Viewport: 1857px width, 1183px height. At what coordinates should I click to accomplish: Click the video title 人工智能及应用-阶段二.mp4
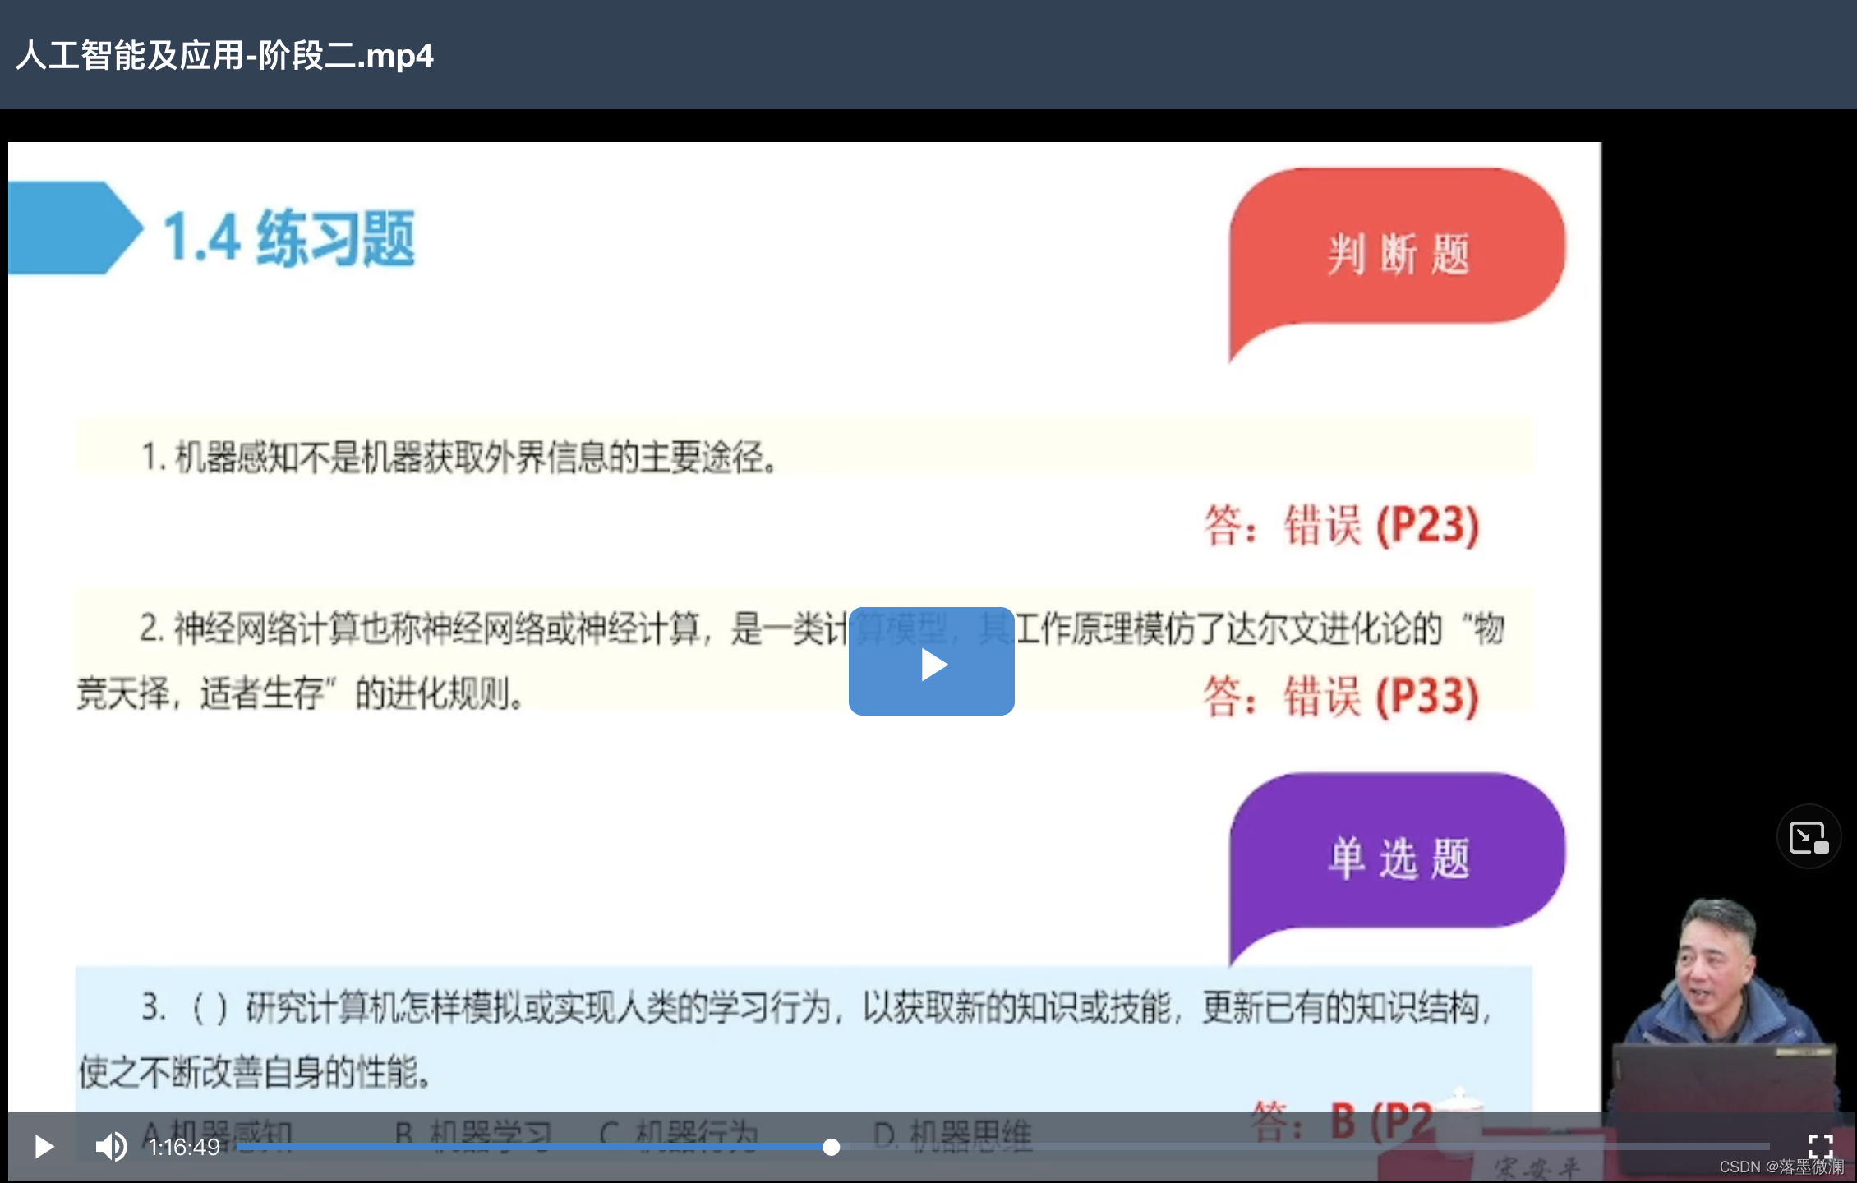(224, 55)
